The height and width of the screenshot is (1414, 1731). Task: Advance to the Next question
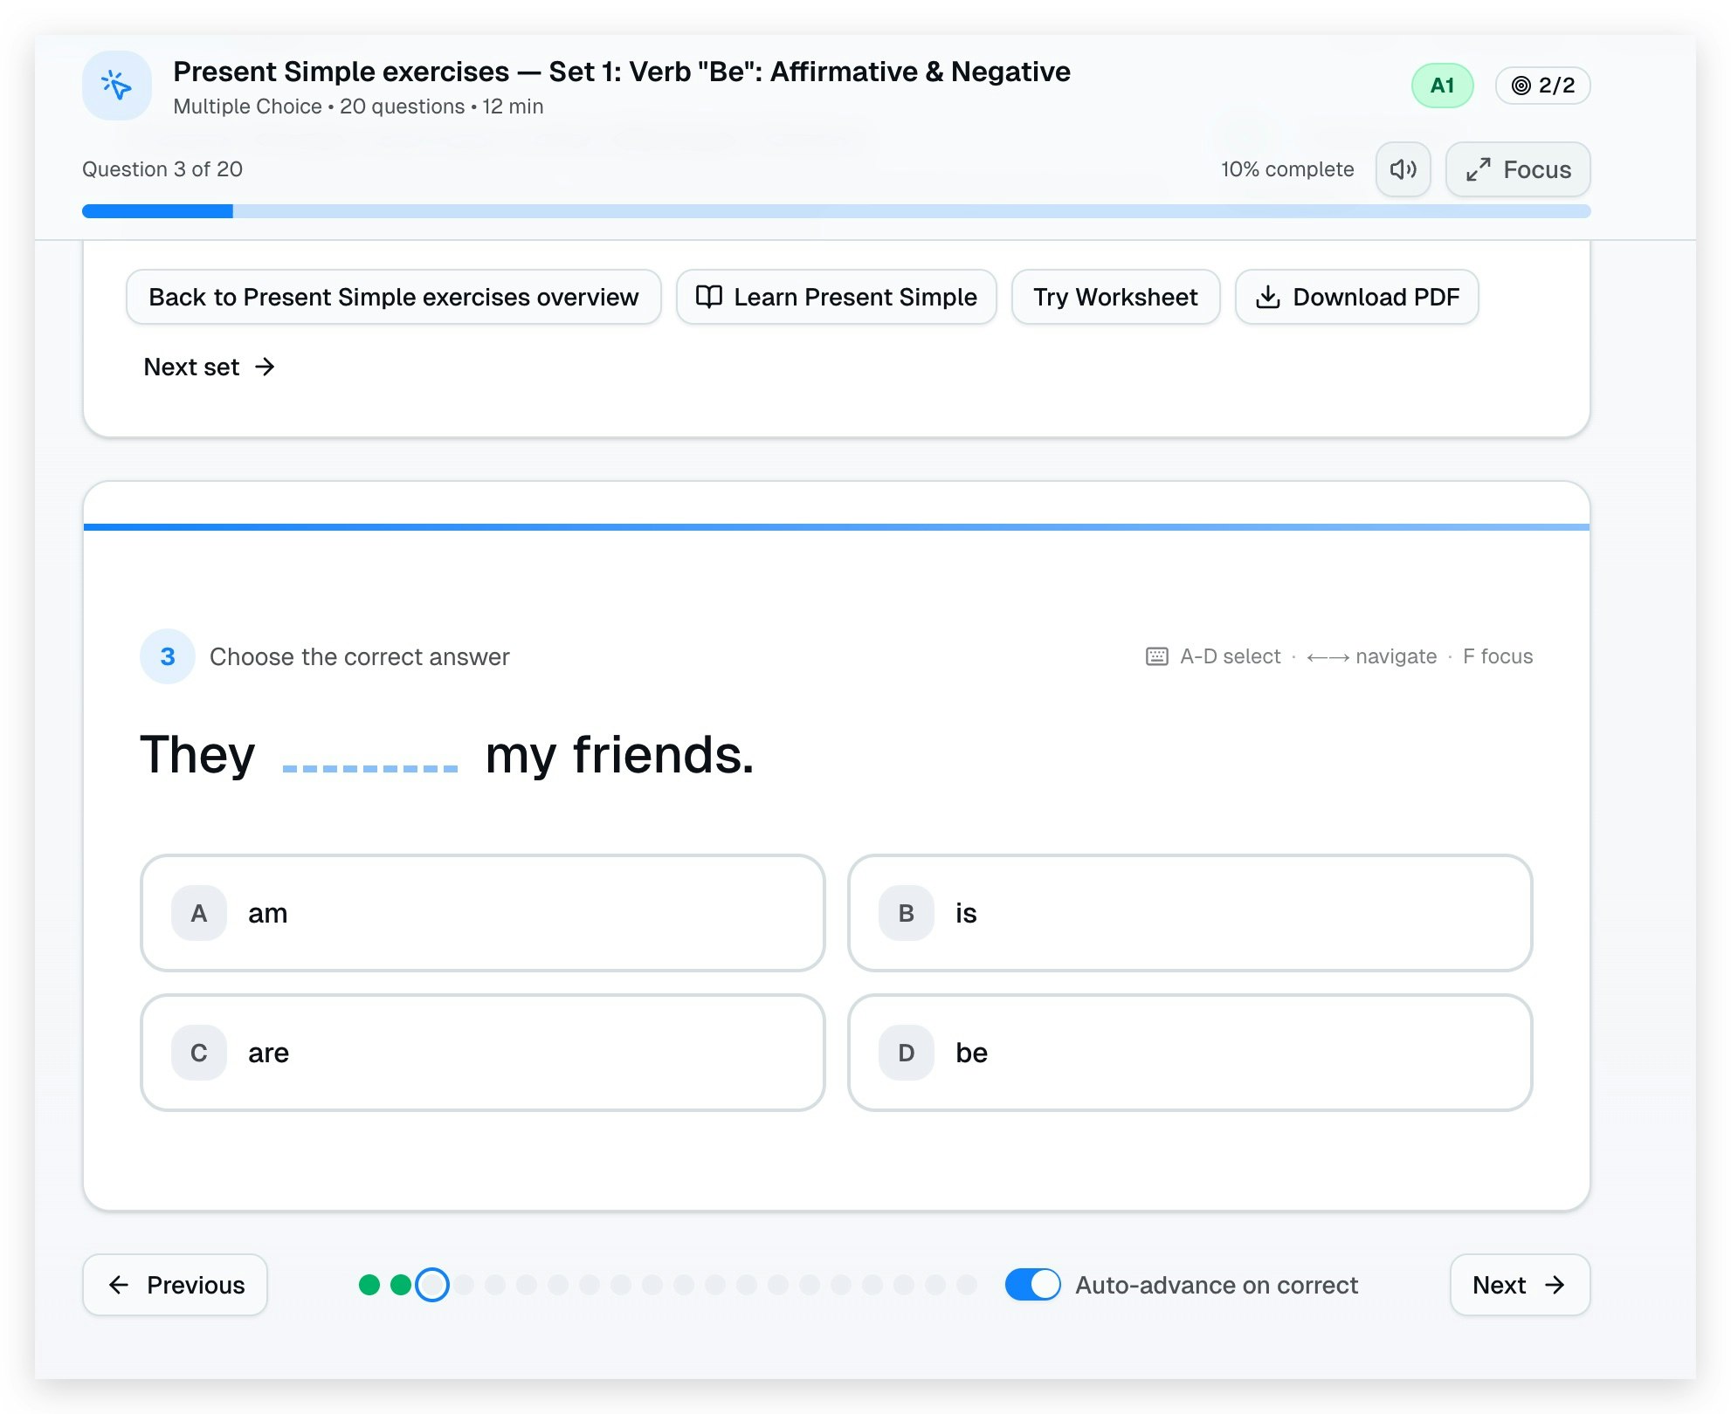(x=1519, y=1285)
